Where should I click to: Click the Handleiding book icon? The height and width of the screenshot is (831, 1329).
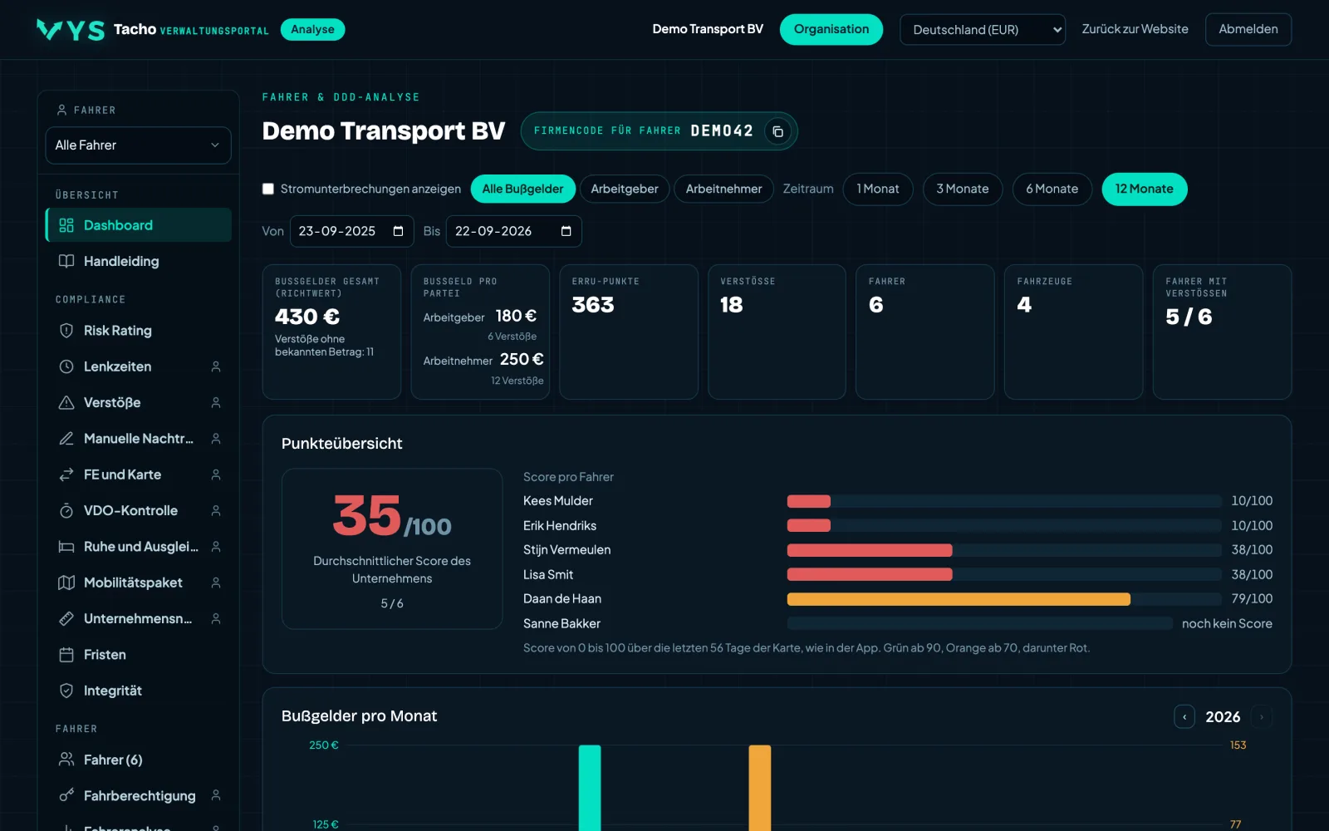click(x=66, y=261)
